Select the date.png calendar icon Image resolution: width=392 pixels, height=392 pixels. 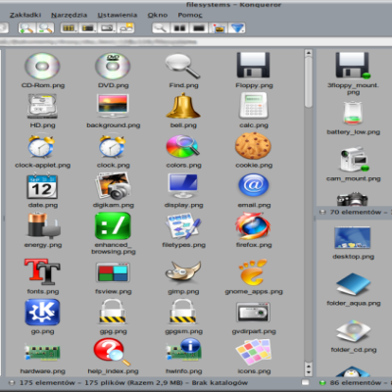tap(42, 186)
